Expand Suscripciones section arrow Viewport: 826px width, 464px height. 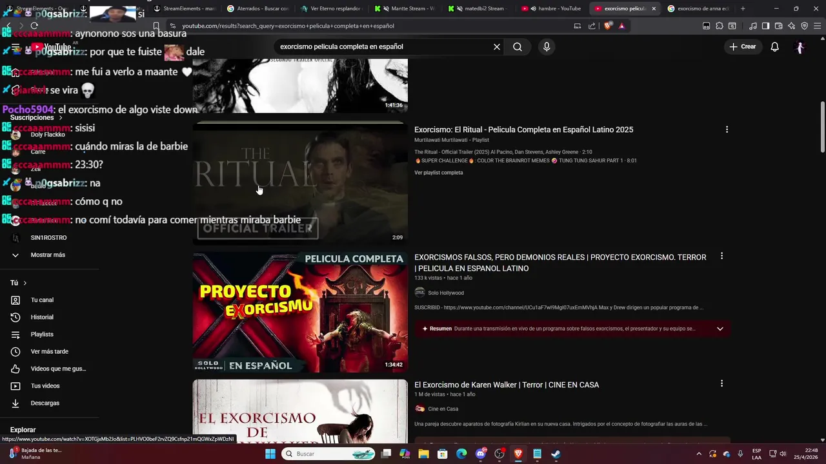pyautogui.click(x=61, y=118)
